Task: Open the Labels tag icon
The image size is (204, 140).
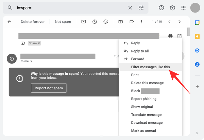Action: pos(132,22)
